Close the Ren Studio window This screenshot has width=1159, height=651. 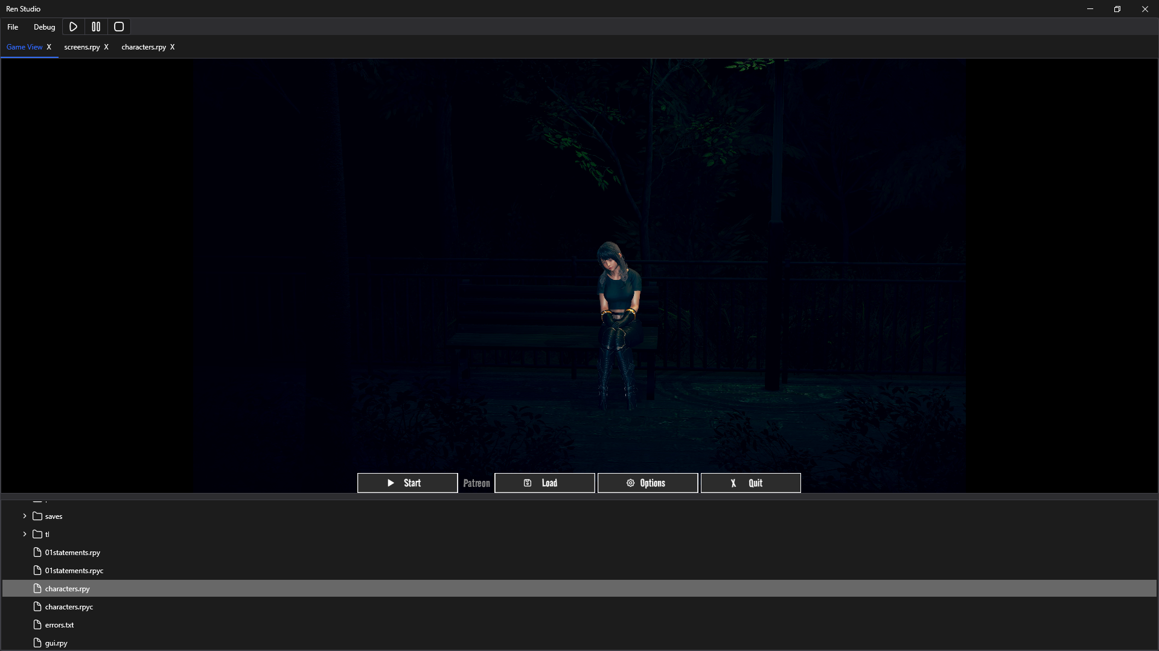[1145, 9]
